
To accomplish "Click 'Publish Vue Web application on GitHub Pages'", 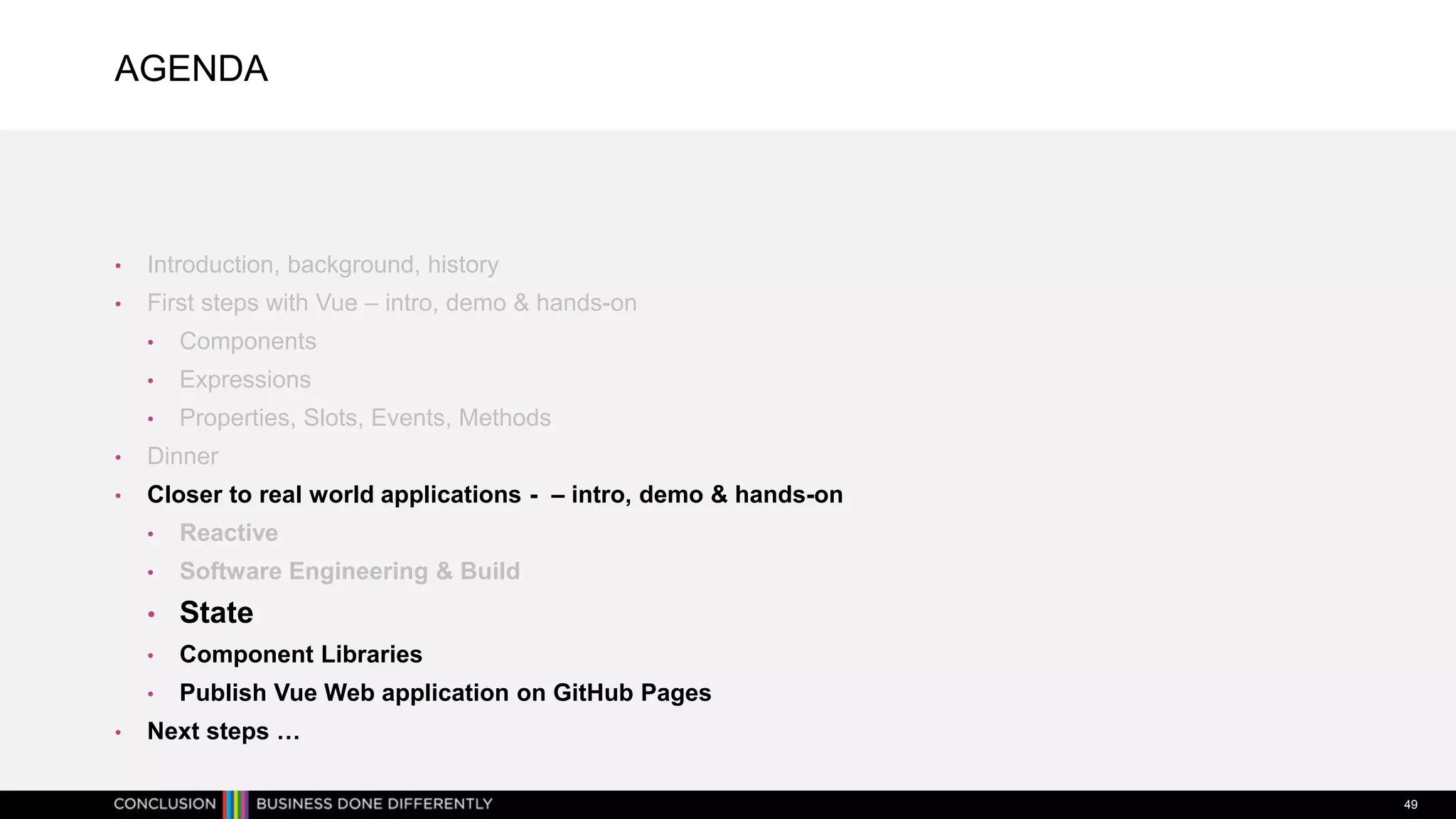I will click(x=445, y=692).
